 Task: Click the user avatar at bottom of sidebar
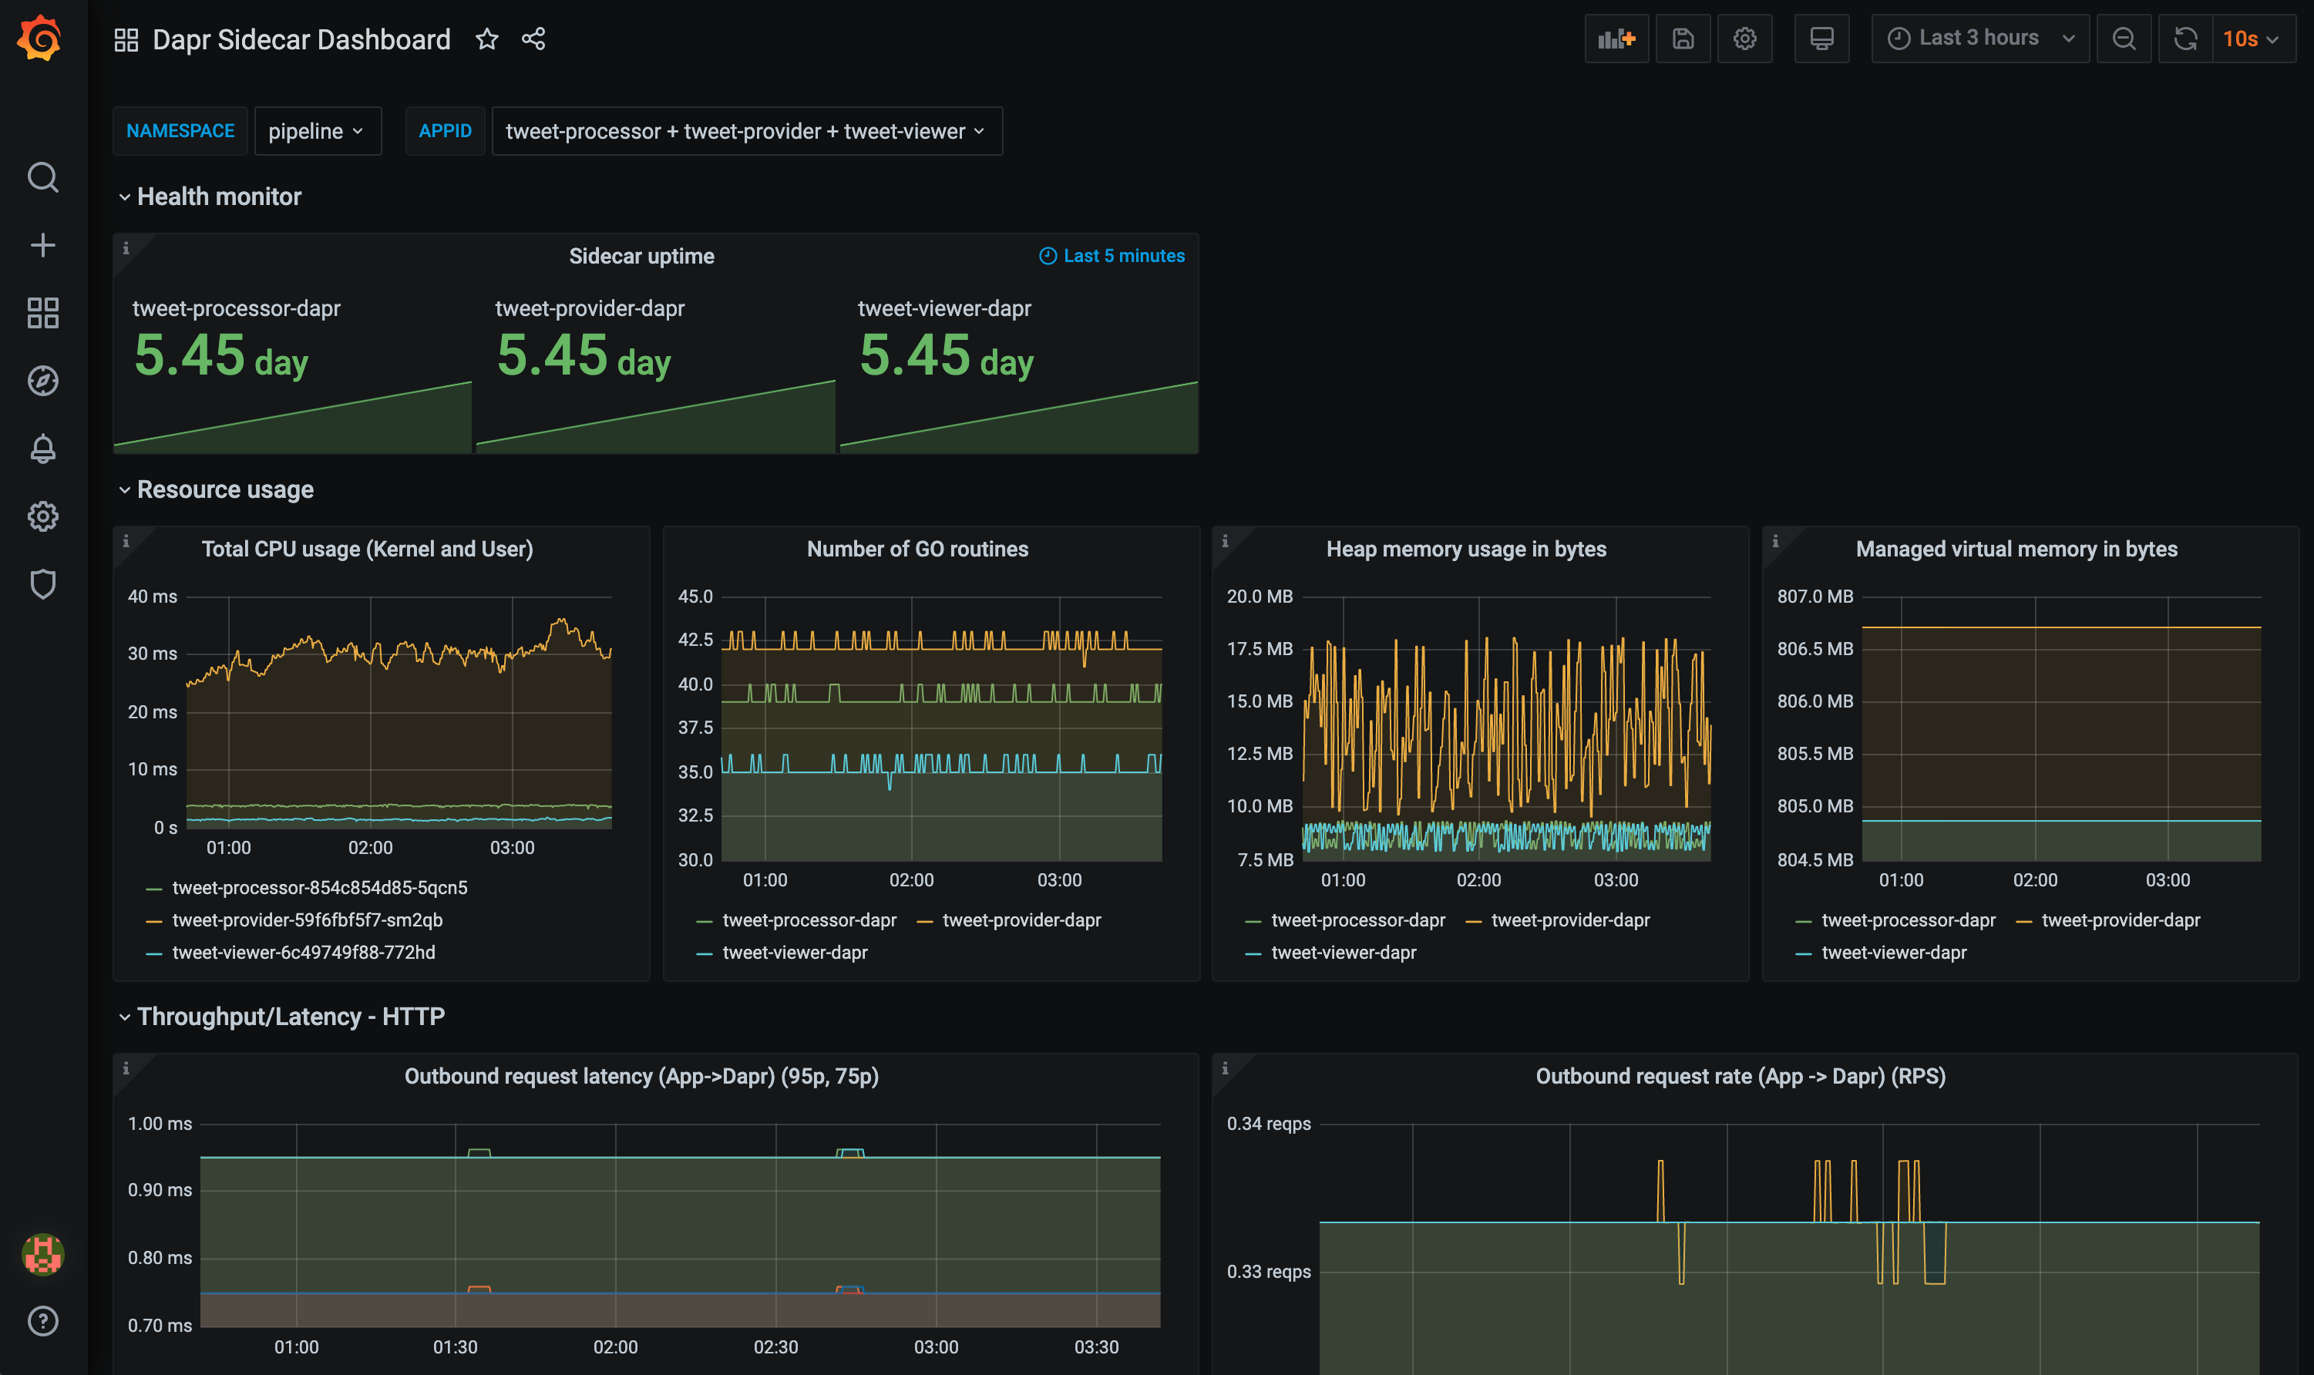pos(42,1256)
